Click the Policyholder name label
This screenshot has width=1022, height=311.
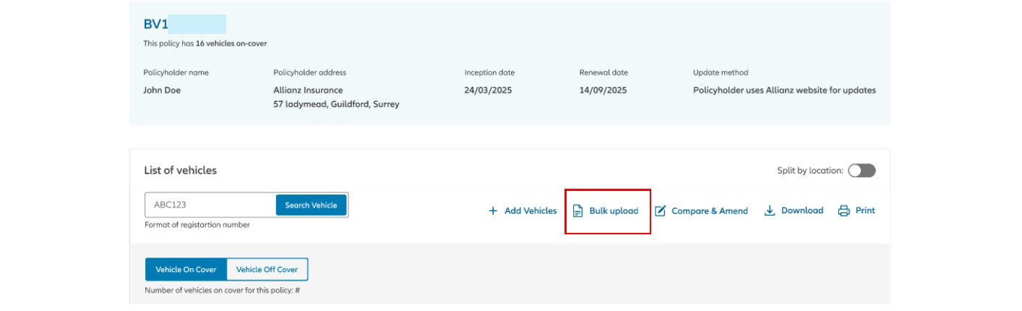(176, 72)
